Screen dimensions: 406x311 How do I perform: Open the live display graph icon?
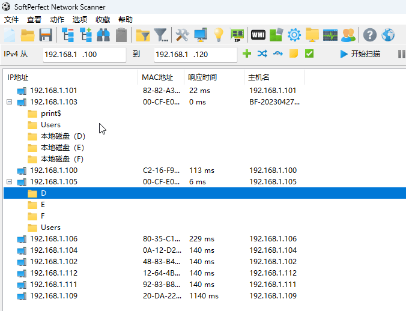pyautogui.click(x=330, y=35)
